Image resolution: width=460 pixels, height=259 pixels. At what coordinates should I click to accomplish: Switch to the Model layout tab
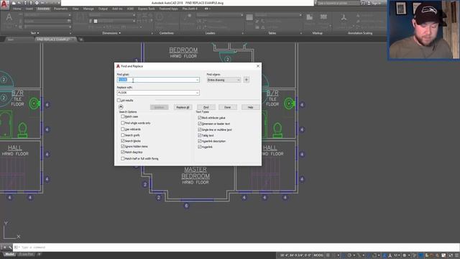click(9, 254)
